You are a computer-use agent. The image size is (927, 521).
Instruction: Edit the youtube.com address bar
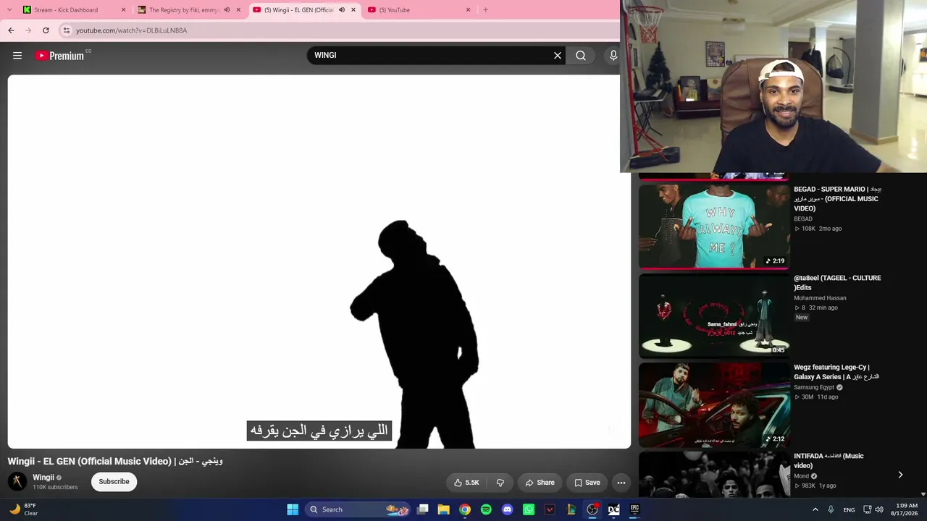pos(340,30)
